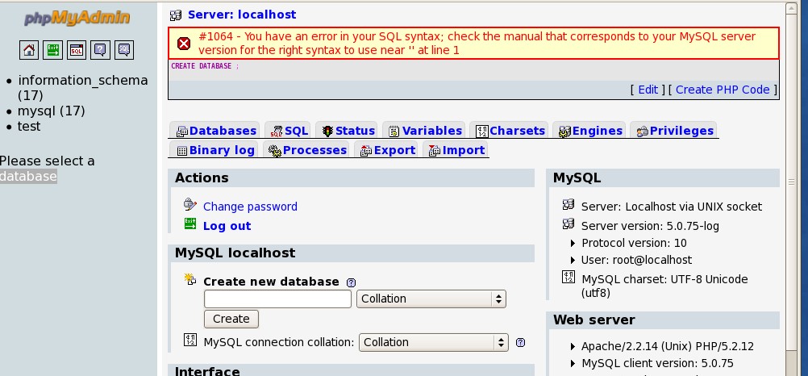Viewport: 808px width, 376px height.
Task: Open the Databases tab
Action: [215, 131]
